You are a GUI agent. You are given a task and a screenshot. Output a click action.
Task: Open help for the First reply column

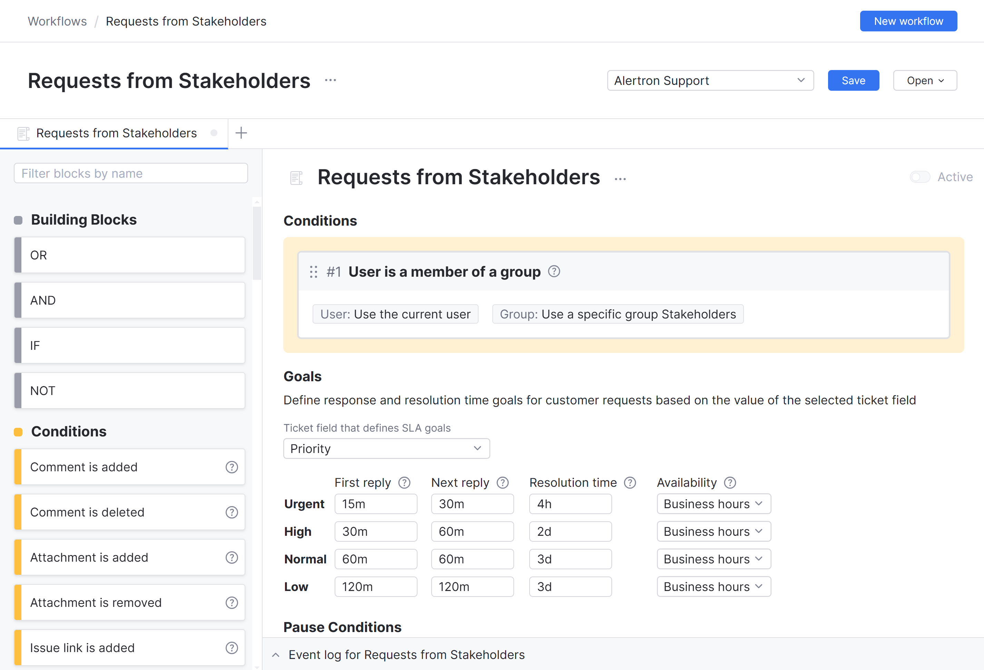[x=404, y=482]
